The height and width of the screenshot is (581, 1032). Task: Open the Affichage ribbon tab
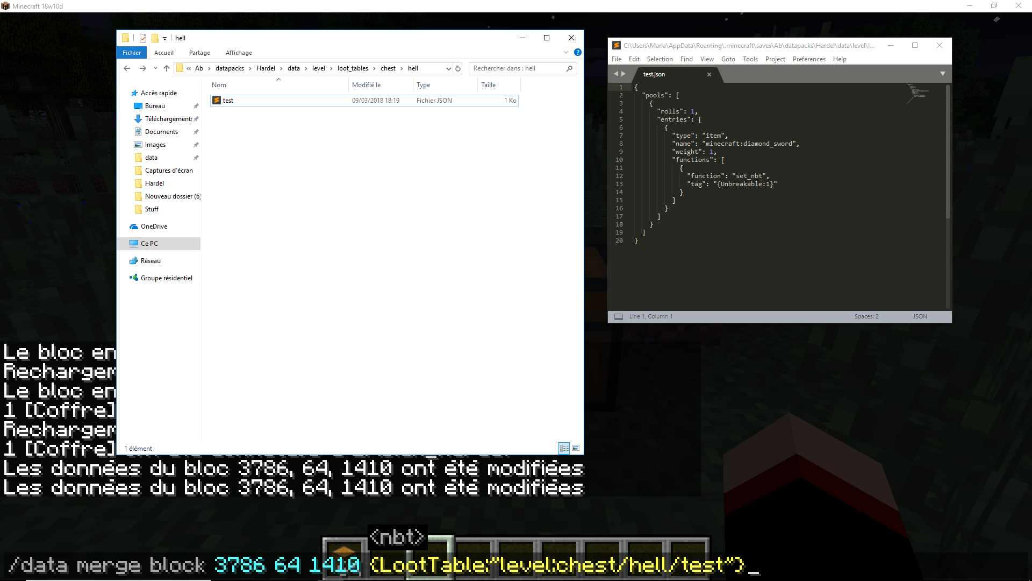coord(239,53)
